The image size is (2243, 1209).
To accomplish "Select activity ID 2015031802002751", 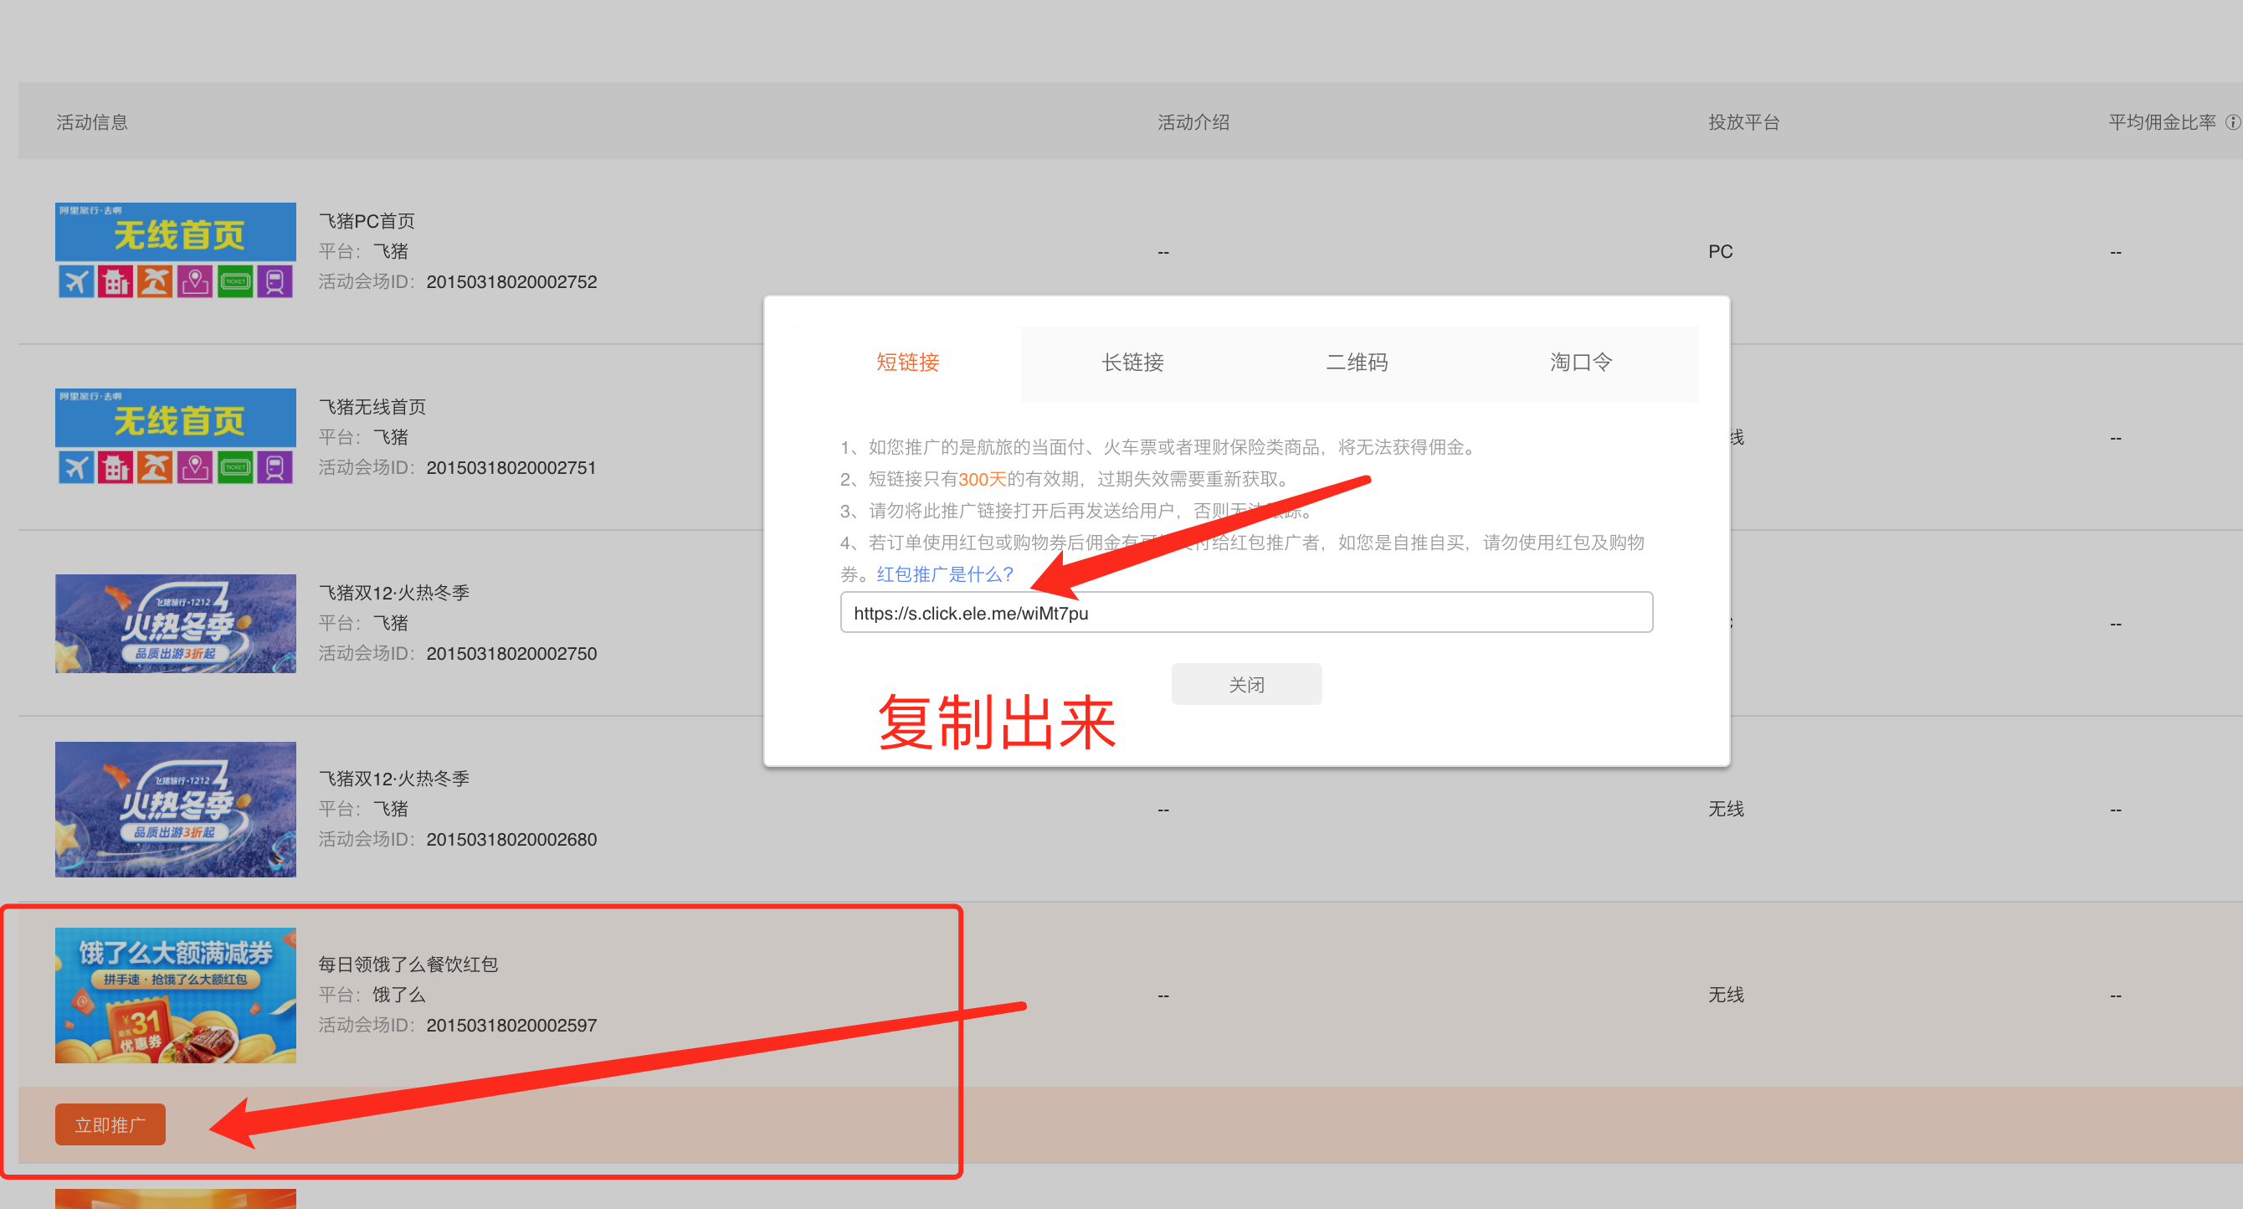I will click(x=512, y=468).
